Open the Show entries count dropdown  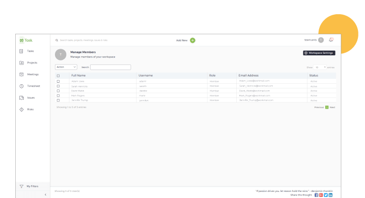click(320, 68)
